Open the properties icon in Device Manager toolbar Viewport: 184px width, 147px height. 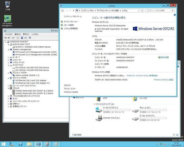click(x=18, y=38)
